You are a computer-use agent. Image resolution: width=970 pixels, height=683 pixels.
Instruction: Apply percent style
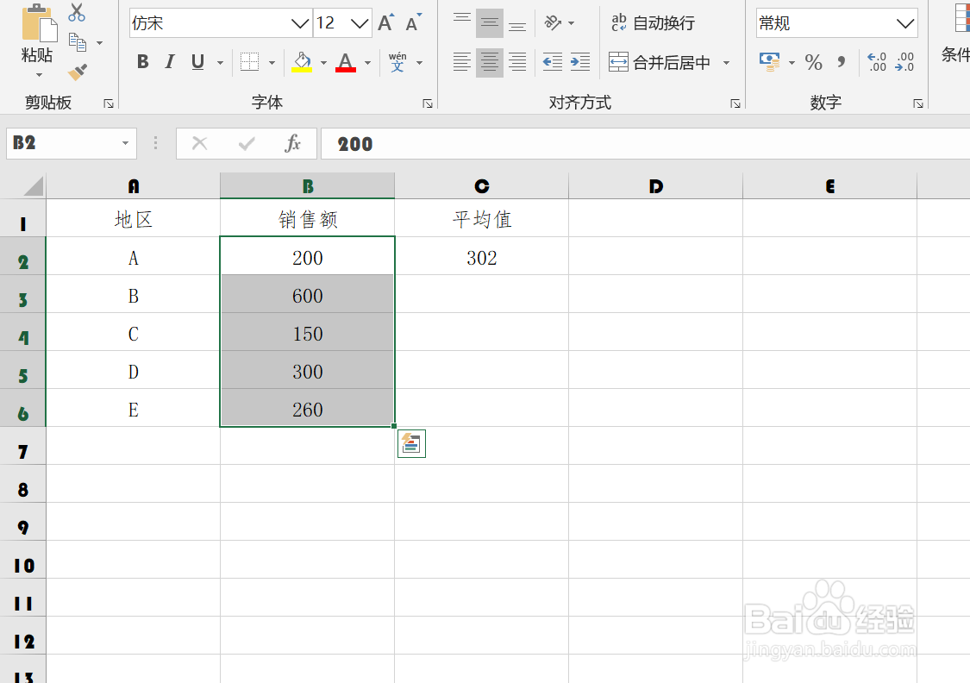click(x=813, y=62)
